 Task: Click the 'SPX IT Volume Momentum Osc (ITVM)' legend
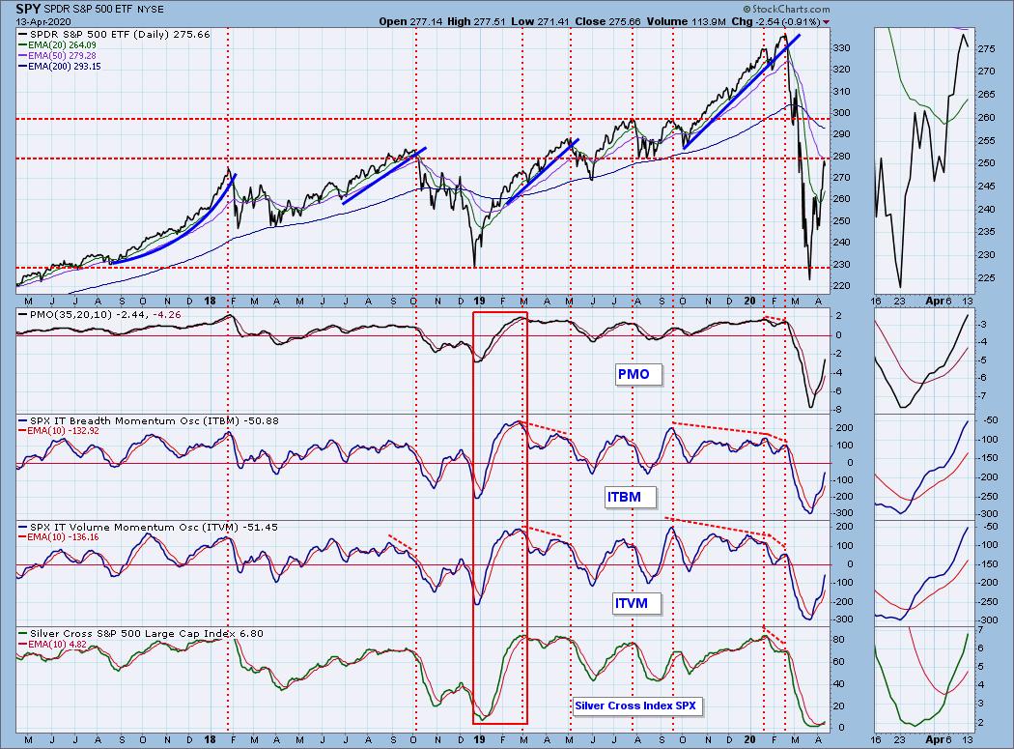click(x=148, y=527)
